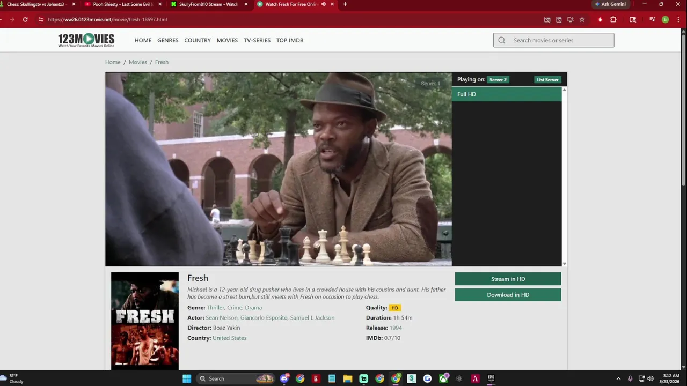Open the United States country link

tap(229, 338)
